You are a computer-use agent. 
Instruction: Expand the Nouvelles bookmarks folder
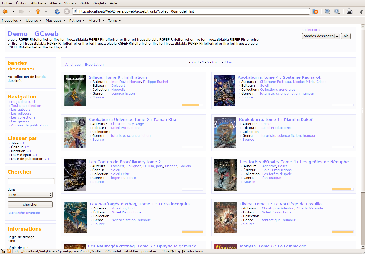pos(12,20)
